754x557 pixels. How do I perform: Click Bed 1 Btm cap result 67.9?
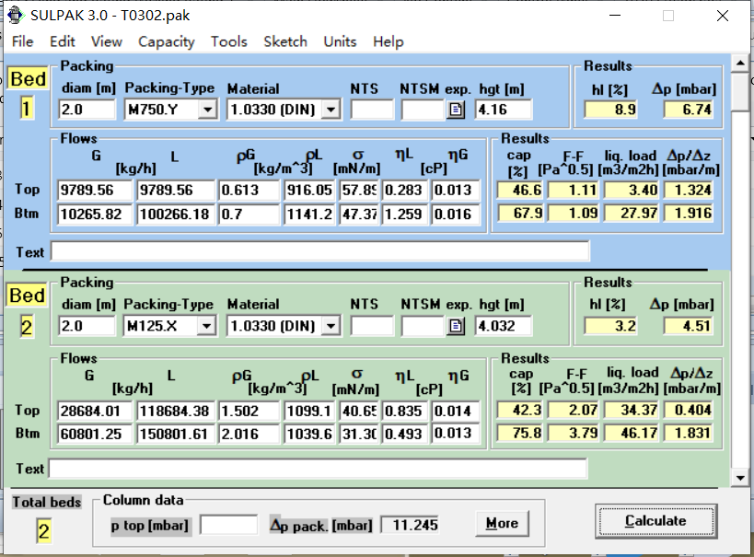(520, 213)
